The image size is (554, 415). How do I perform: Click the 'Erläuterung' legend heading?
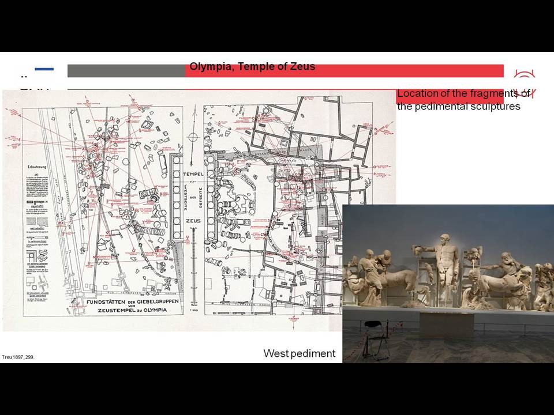pyautogui.click(x=37, y=167)
